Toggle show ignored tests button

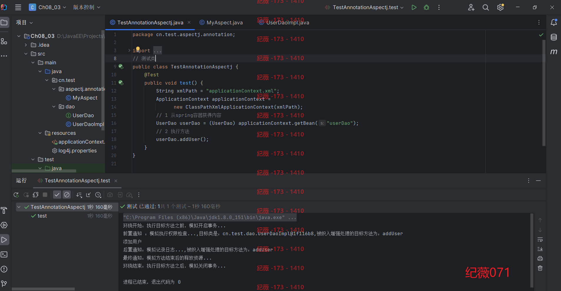[67, 195]
